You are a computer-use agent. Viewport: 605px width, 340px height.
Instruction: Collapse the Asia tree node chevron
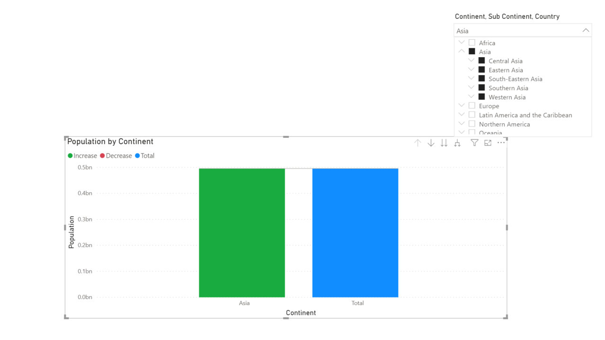462,51
